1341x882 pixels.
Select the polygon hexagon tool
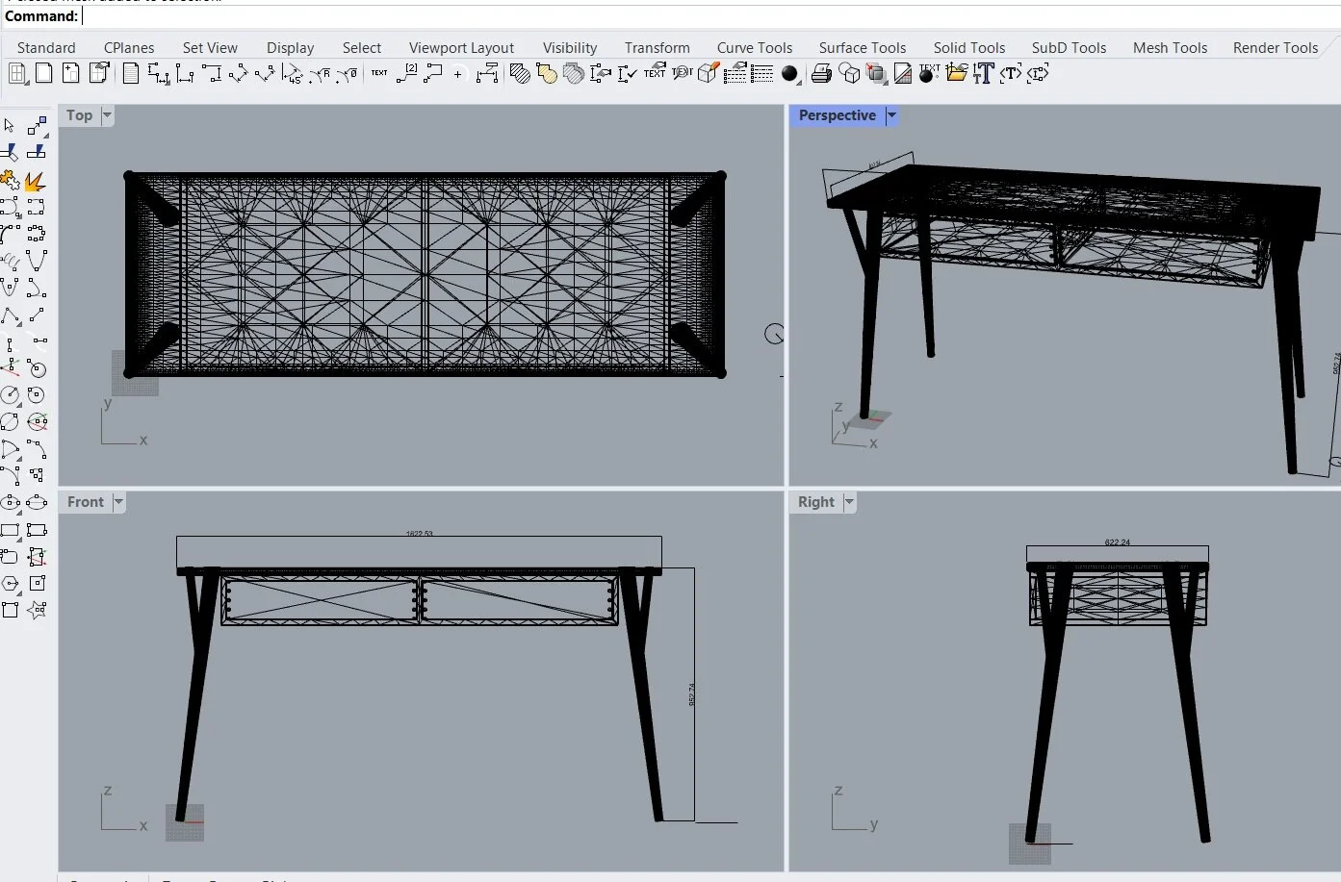coord(10,583)
